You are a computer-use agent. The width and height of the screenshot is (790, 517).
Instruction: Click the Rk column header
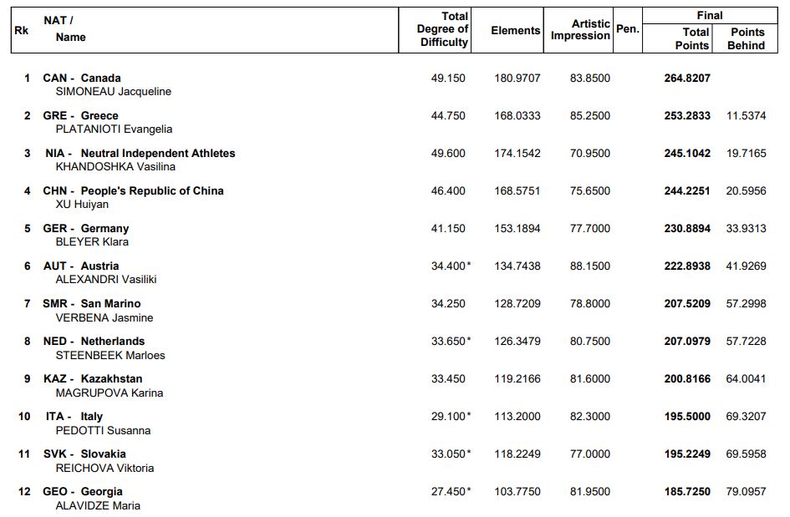tap(21, 30)
